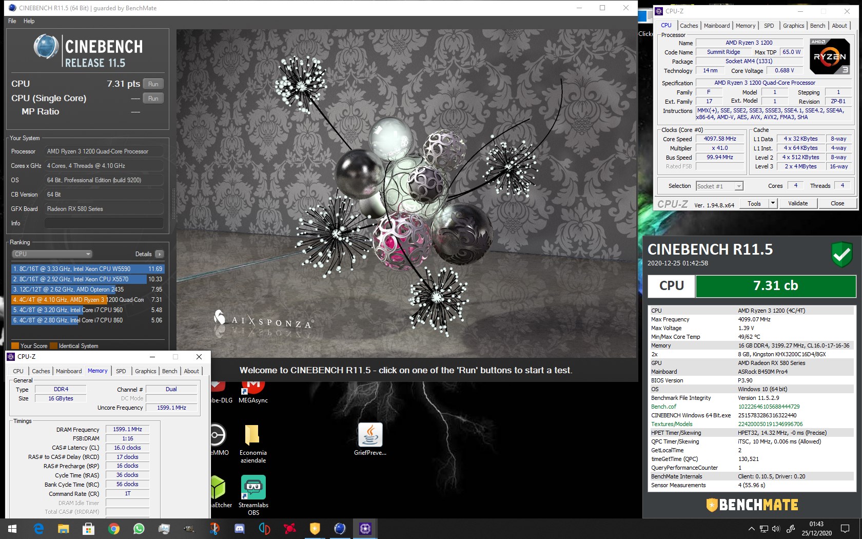Open CPU tab in bottom-left CPU-Z window
Viewport: 862px width, 539px height.
(x=18, y=371)
